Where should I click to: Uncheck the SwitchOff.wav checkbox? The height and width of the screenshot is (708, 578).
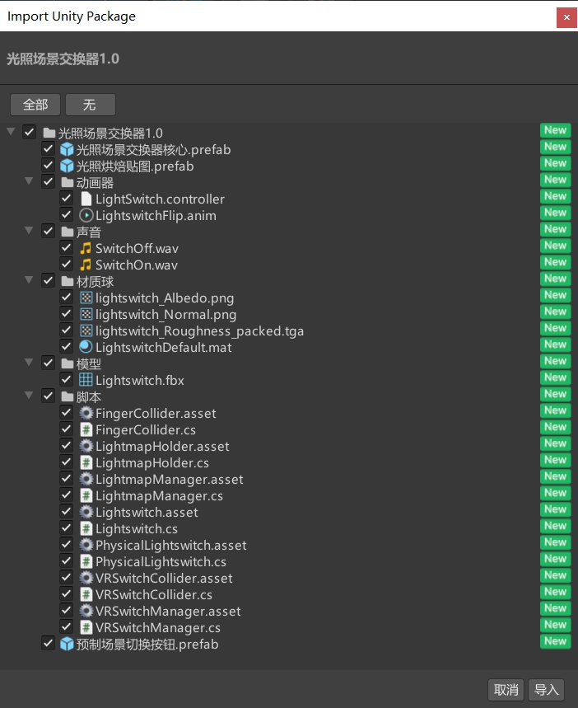click(67, 248)
